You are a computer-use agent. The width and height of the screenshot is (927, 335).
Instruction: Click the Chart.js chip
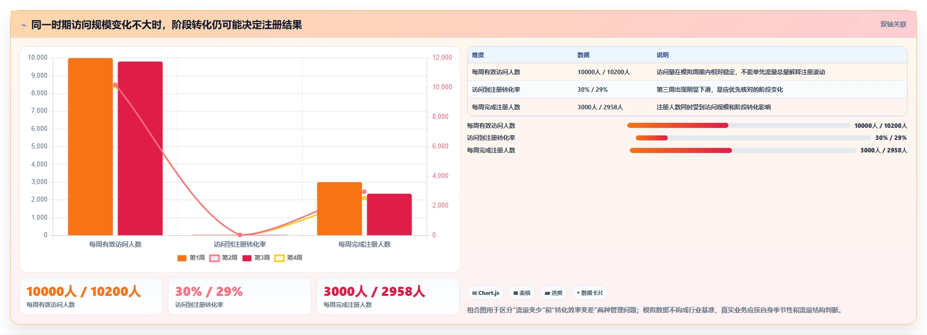click(485, 293)
